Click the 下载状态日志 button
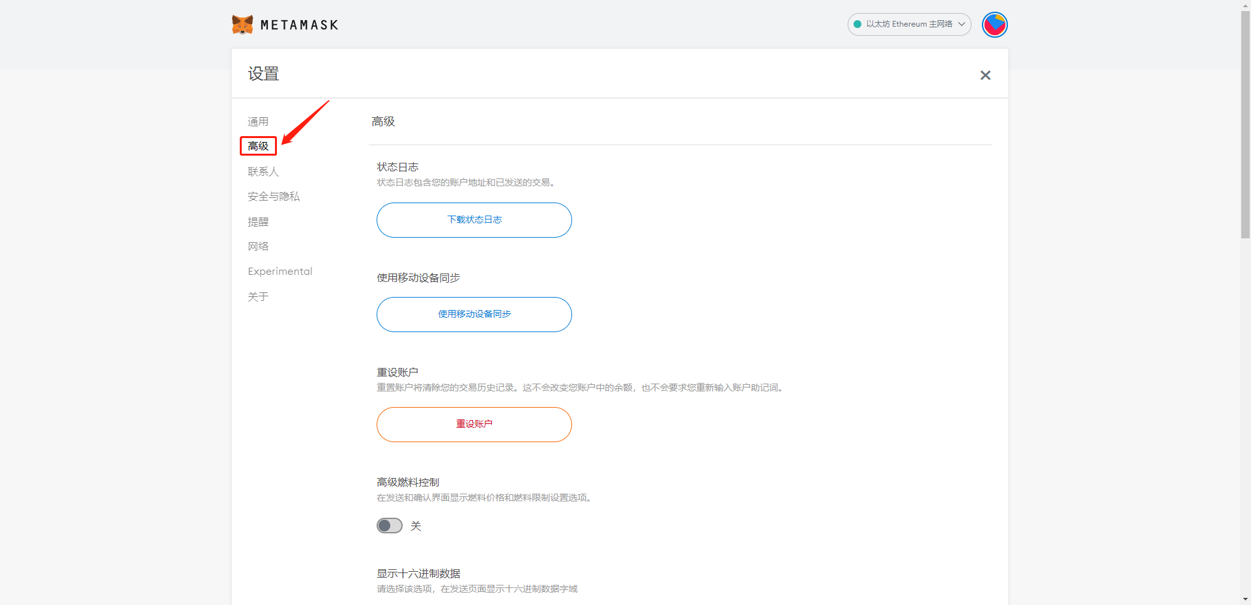Screen dimensions: 1251x605 [x=474, y=220]
